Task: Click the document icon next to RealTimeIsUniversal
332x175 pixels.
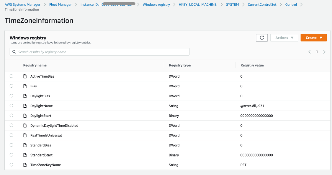Action: pos(25,135)
